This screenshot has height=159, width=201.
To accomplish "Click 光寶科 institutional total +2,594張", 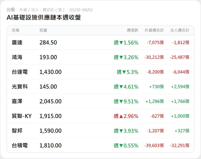I will tap(180, 87).
